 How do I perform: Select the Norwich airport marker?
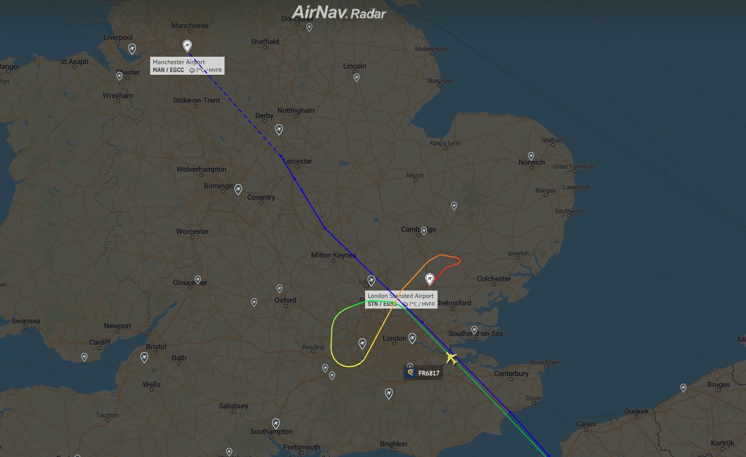click(531, 156)
